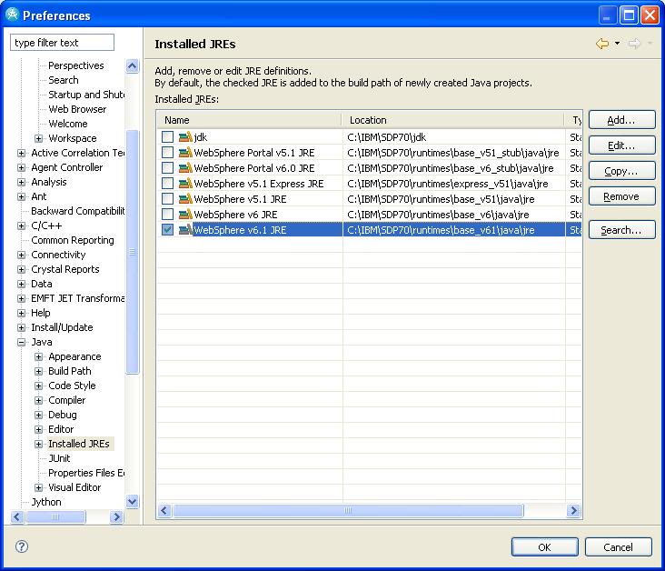Image resolution: width=665 pixels, height=571 pixels.
Task: Click the Cancel button
Action: point(618,547)
